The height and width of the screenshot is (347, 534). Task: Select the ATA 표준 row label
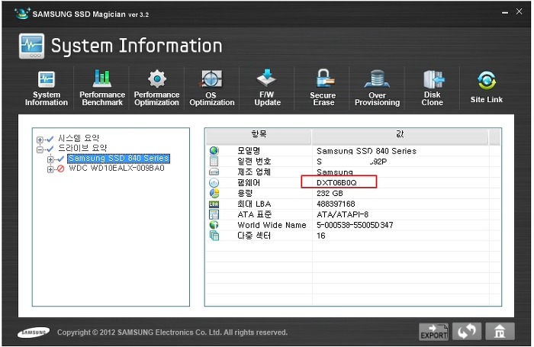254,214
